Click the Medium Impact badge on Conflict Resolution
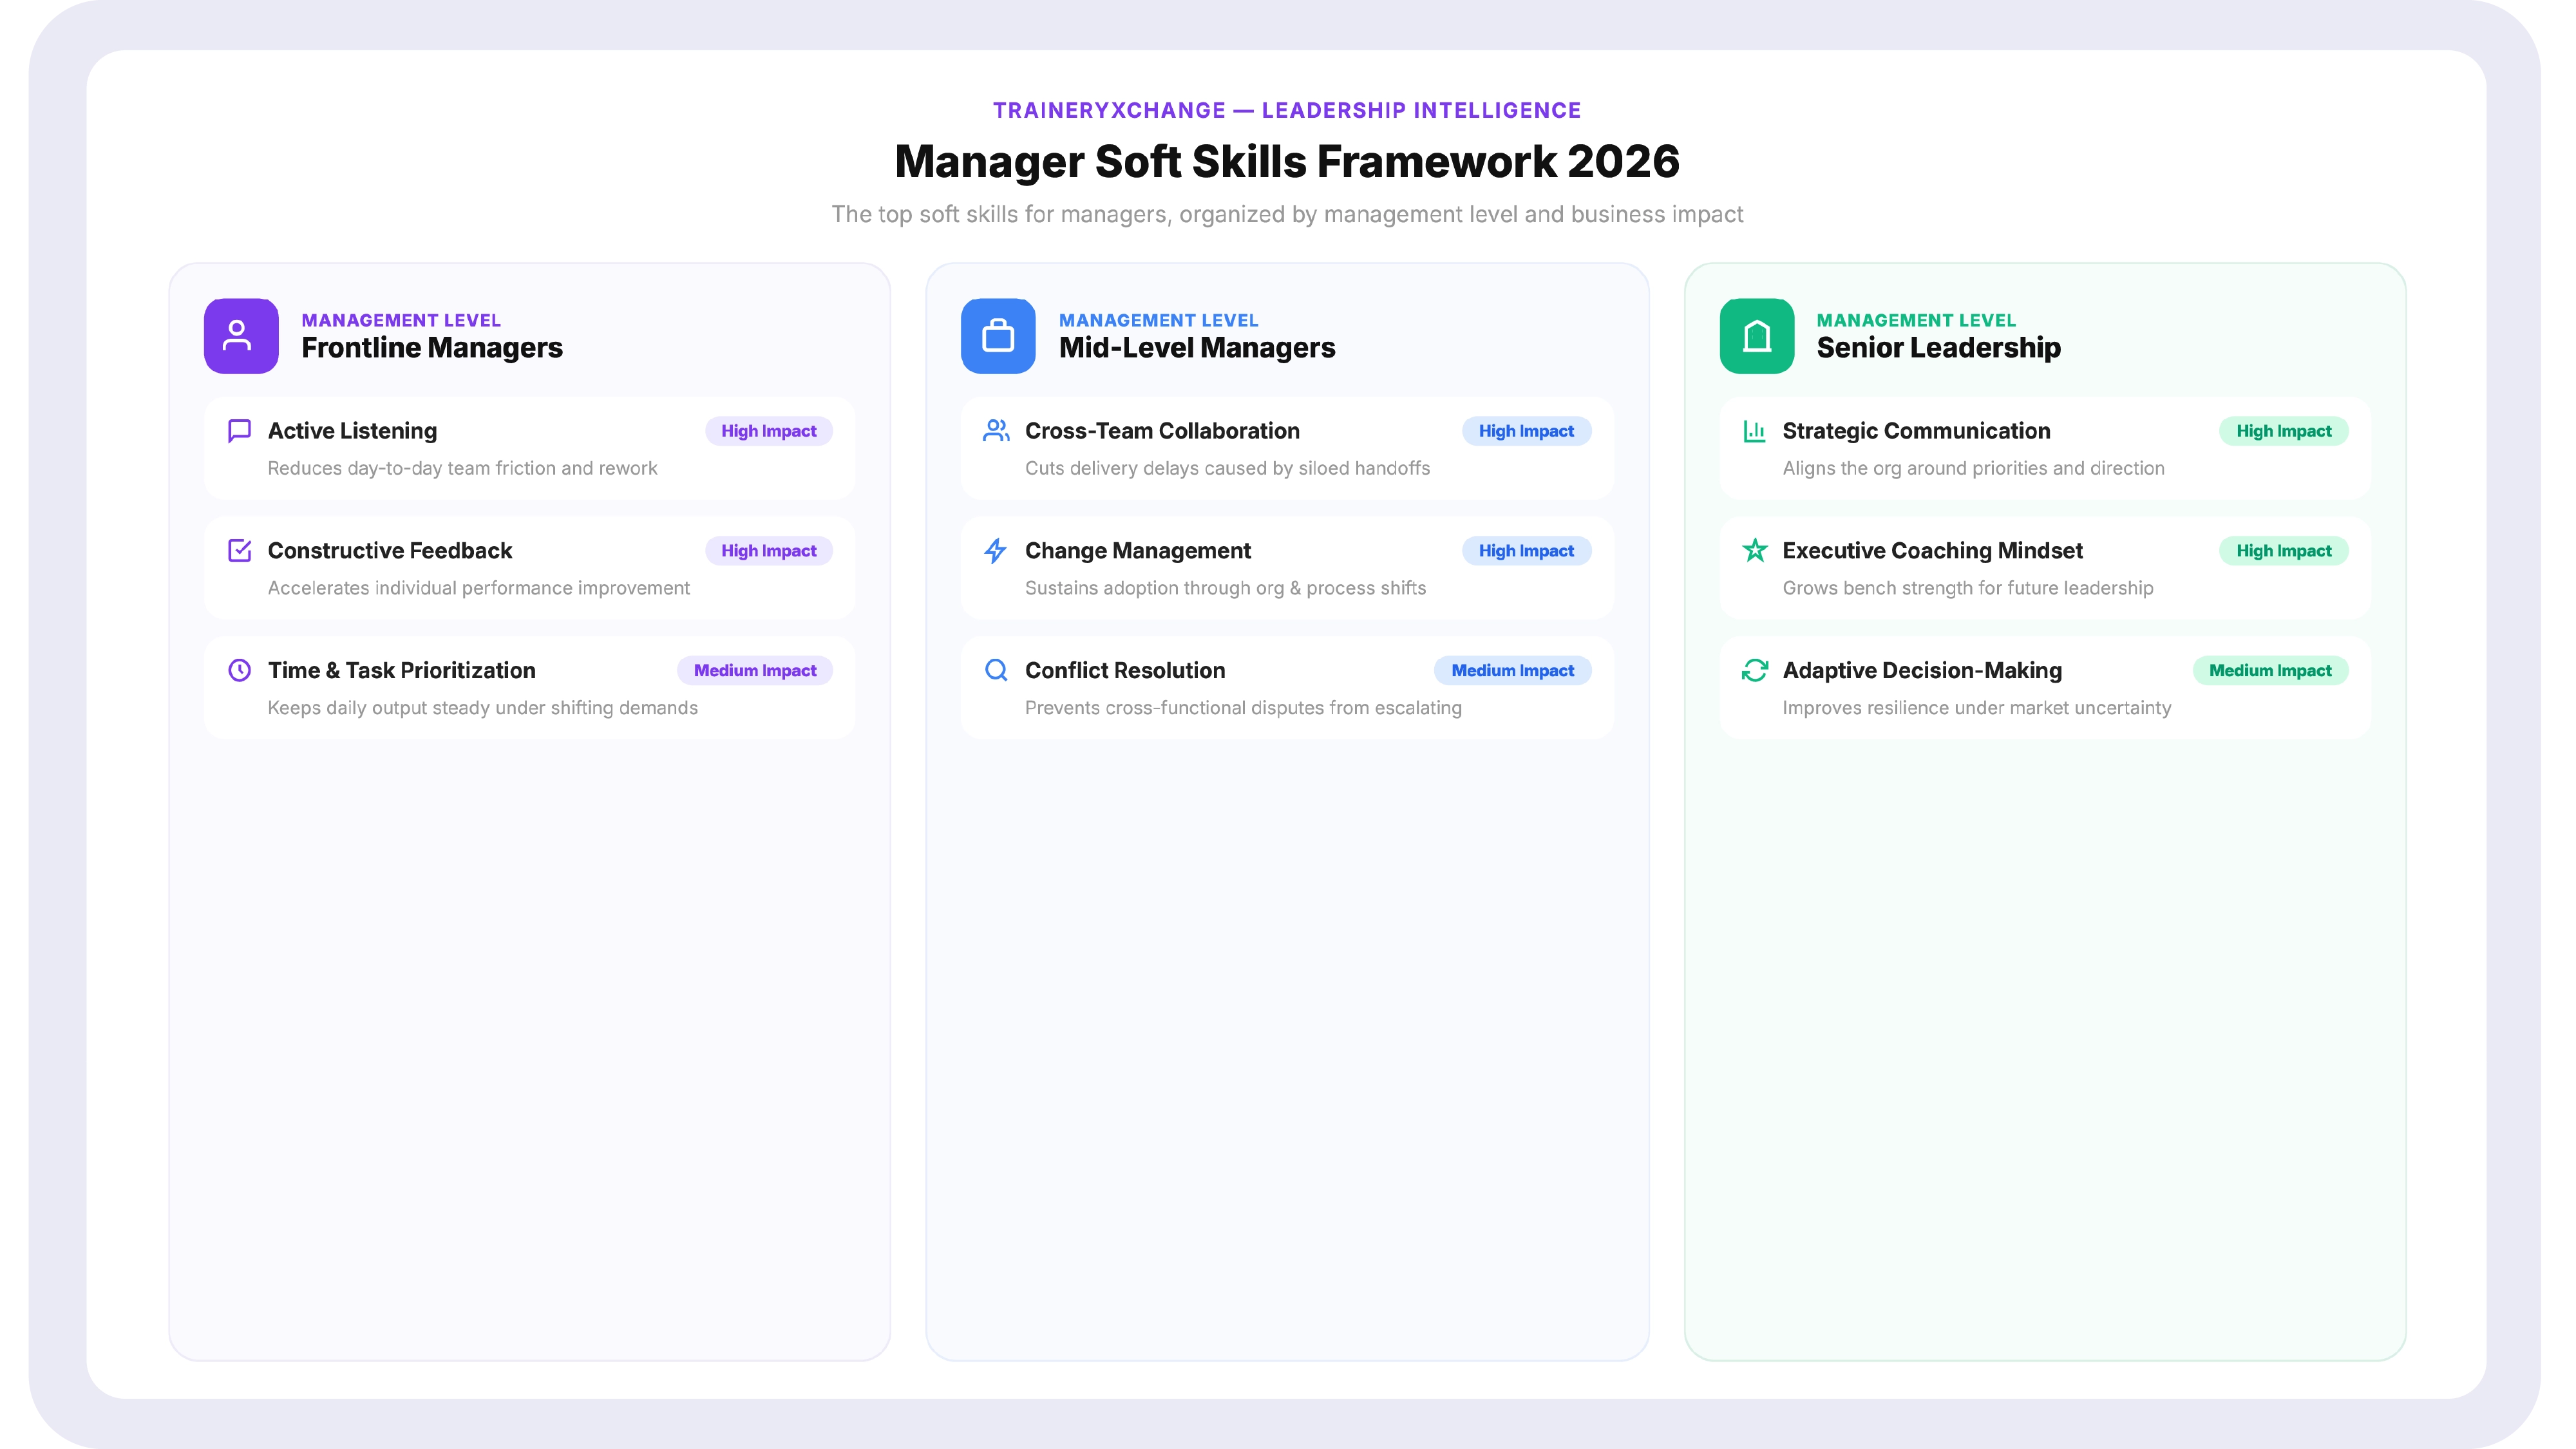 pos(1512,670)
